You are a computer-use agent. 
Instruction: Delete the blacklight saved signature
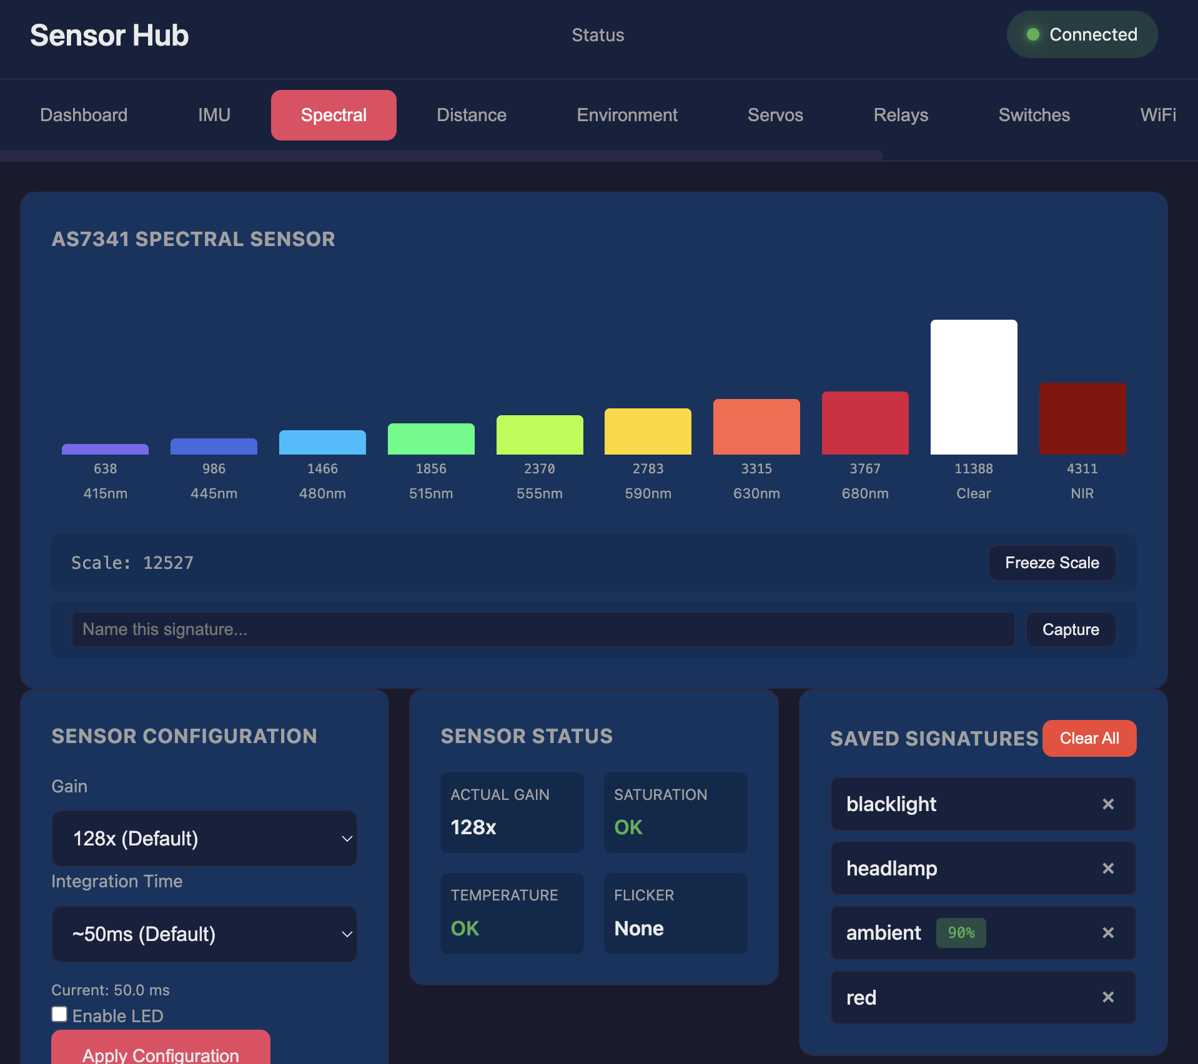coord(1108,804)
